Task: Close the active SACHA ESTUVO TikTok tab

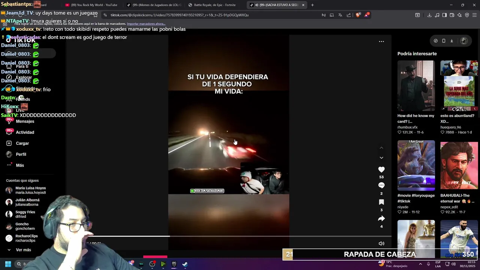Action: 303,5
